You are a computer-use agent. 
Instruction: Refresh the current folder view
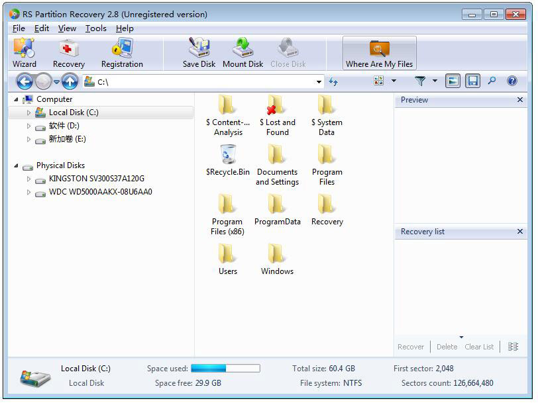(333, 81)
